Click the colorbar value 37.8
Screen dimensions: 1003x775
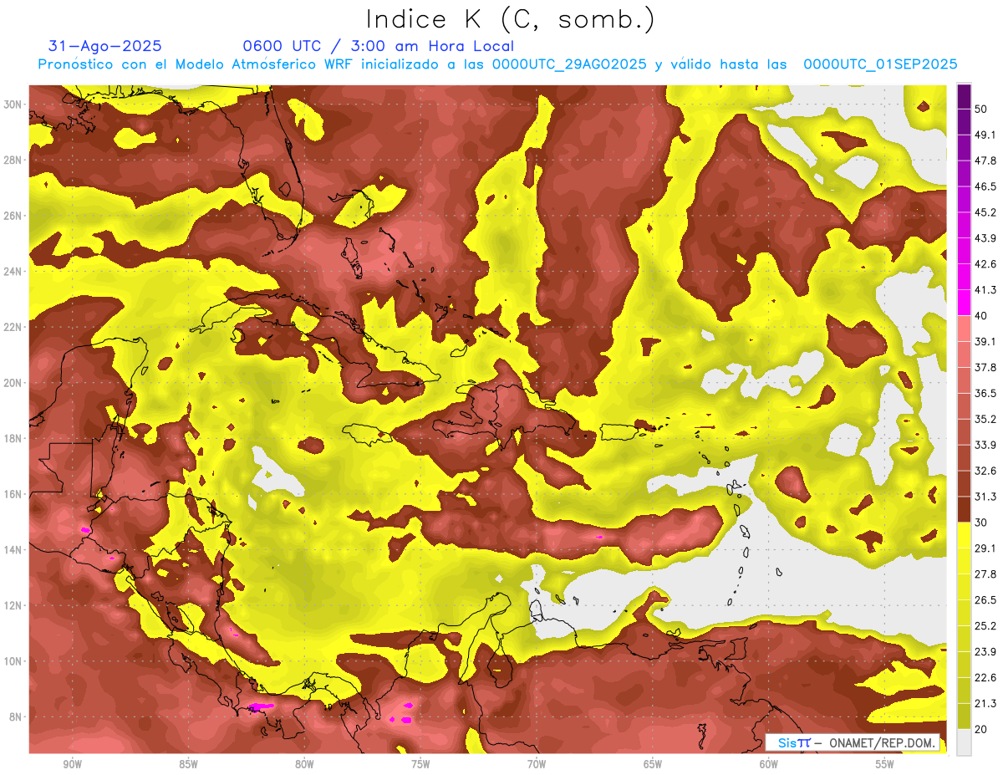click(x=985, y=368)
